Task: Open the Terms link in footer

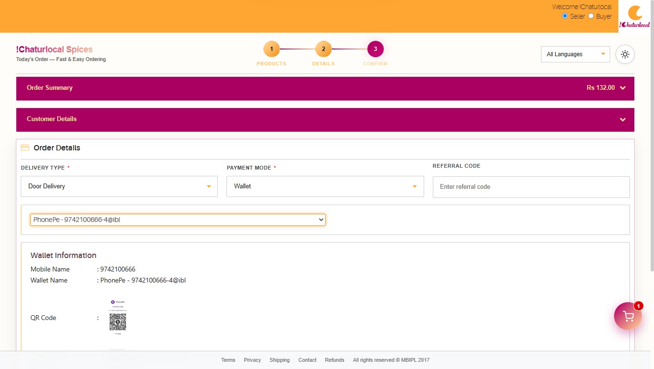Action: [x=228, y=360]
